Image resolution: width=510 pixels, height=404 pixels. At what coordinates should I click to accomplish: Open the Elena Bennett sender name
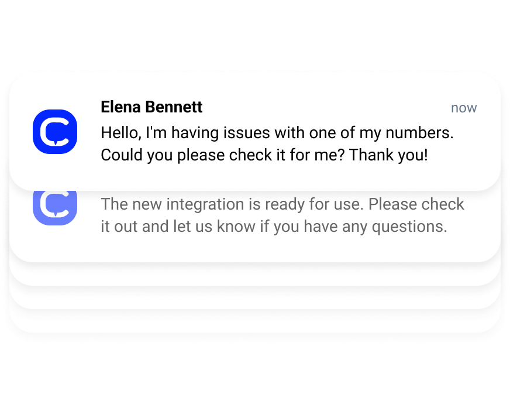151,107
